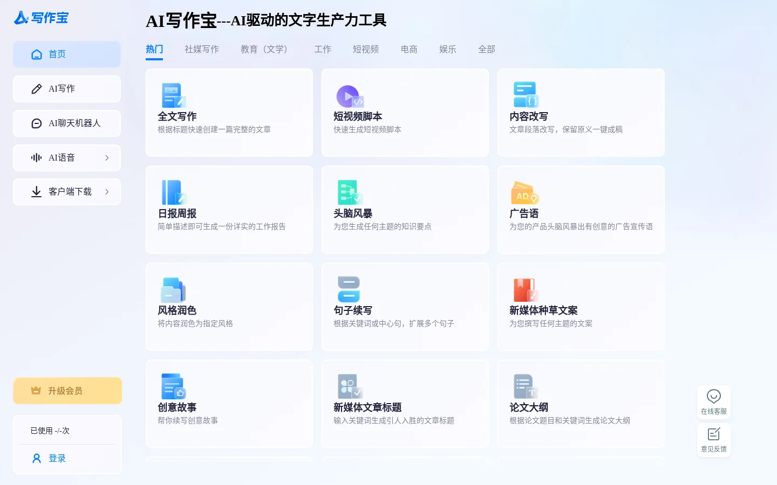
Task: Switch to the 社媒写作 tab
Action: (202, 49)
